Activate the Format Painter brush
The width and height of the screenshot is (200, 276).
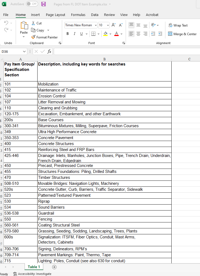[x=44, y=37]
